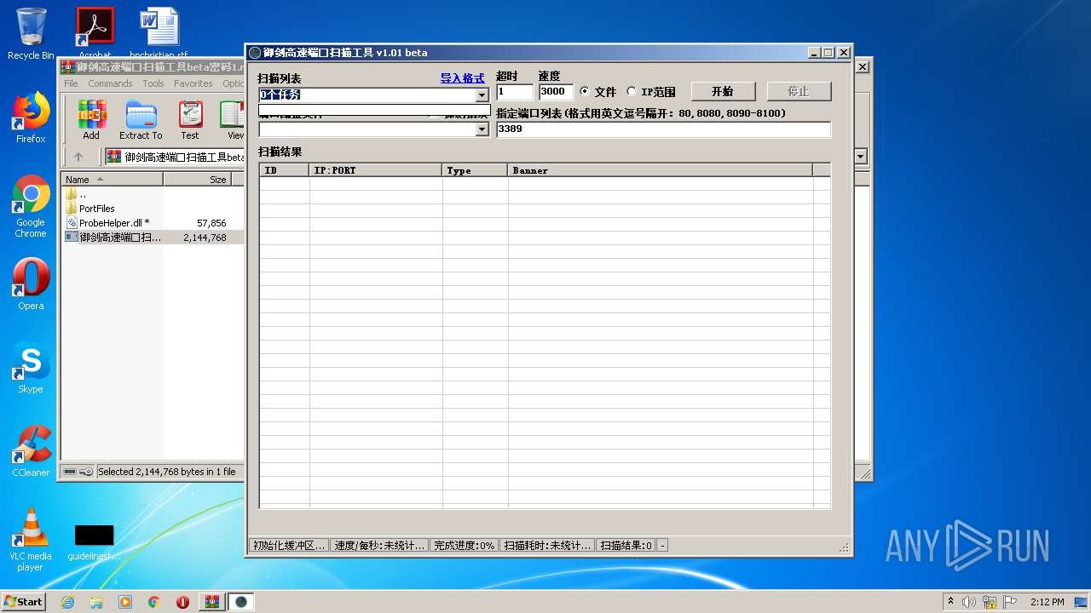1091x613 pixels.
Task: Switch to WinRAR in the taskbar
Action: [212, 602]
